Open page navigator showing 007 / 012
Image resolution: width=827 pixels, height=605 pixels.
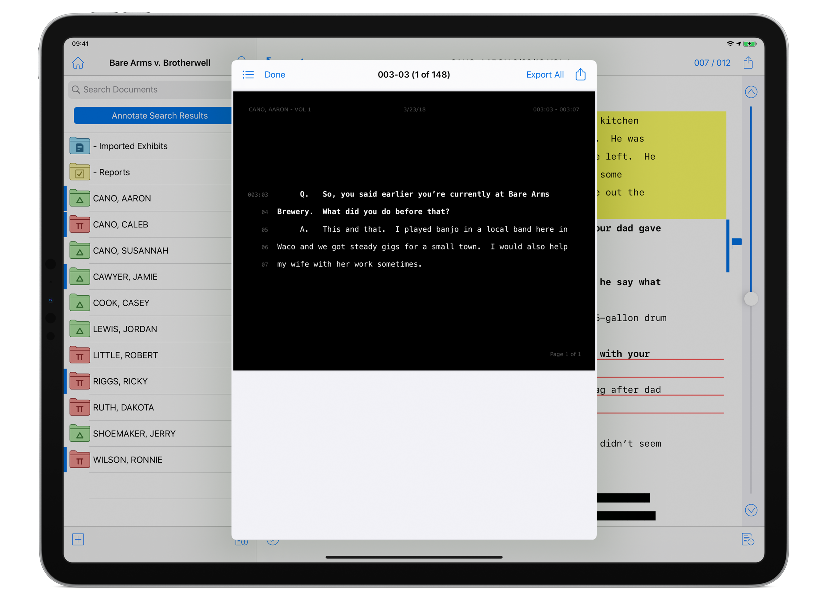tap(712, 63)
